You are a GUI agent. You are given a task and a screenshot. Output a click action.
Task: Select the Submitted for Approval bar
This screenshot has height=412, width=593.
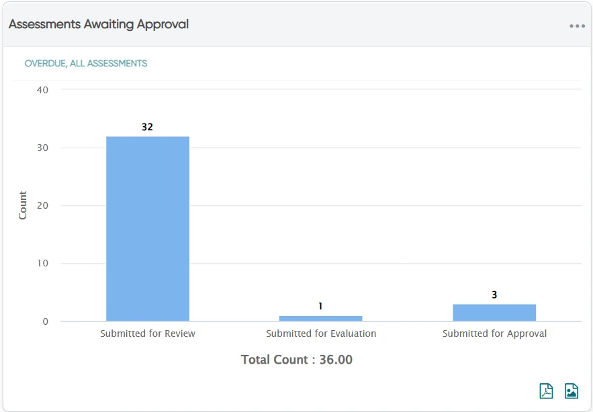(x=494, y=313)
